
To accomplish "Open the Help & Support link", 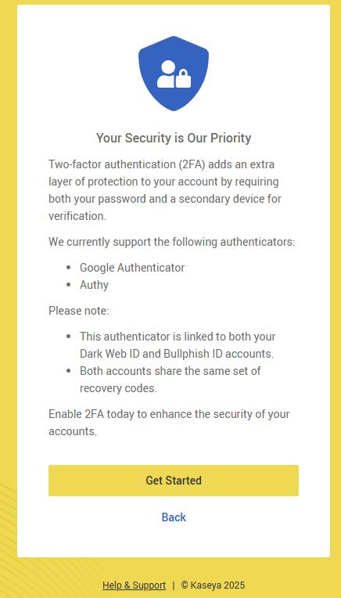I will point(134,585).
